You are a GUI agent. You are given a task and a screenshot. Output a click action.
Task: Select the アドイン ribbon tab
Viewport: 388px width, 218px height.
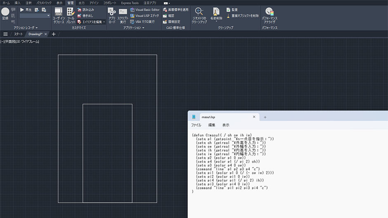pyautogui.click(x=94, y=3)
